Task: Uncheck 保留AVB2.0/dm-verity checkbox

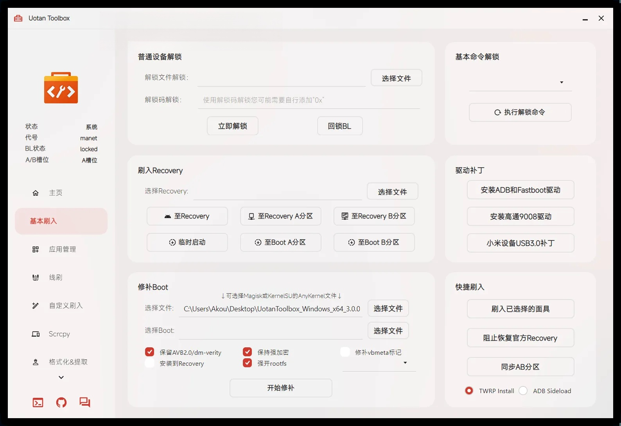Action: click(x=149, y=352)
